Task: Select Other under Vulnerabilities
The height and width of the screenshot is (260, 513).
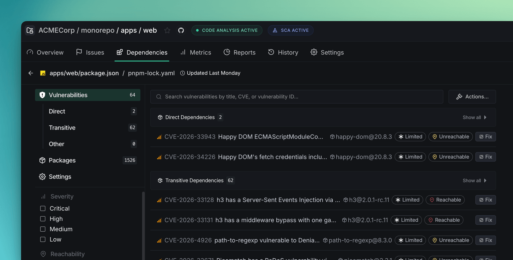Action: [x=92, y=144]
